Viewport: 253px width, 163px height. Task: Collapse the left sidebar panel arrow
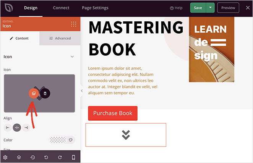tap(82, 91)
